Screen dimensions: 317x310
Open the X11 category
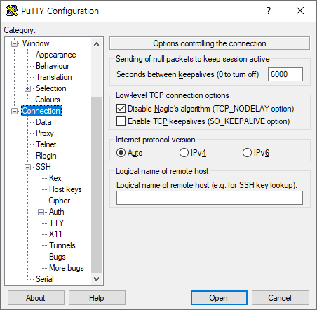55,234
